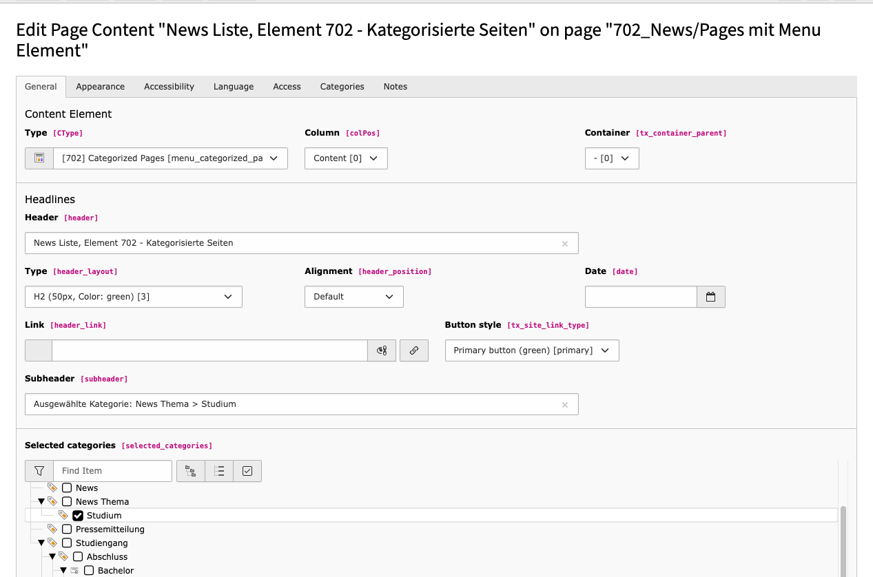The width and height of the screenshot is (873, 577).
Task: Open the Alignment dropdown
Action: coord(353,297)
